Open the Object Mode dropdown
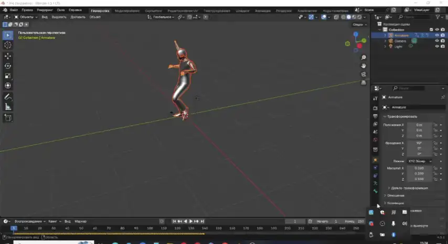Image resolution: width=448 pixels, height=244 pixels. point(26,17)
